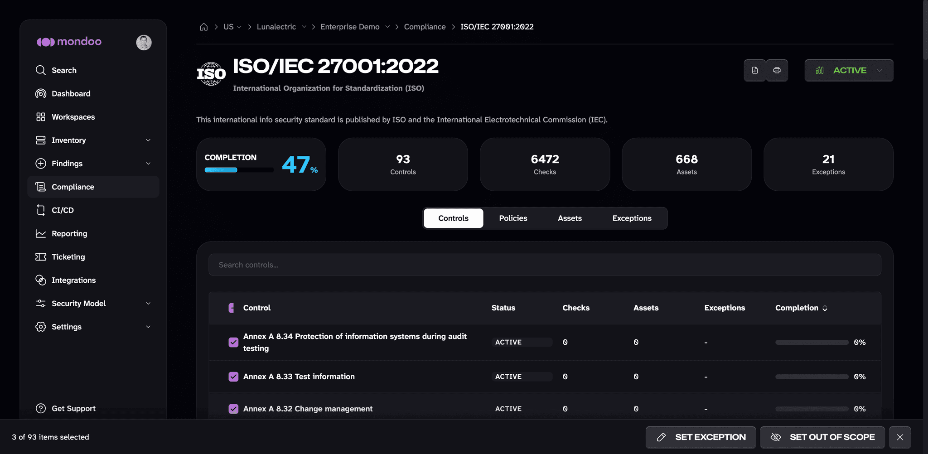The width and height of the screenshot is (928, 454).
Task: Click the export document icon button
Action: coord(755,70)
